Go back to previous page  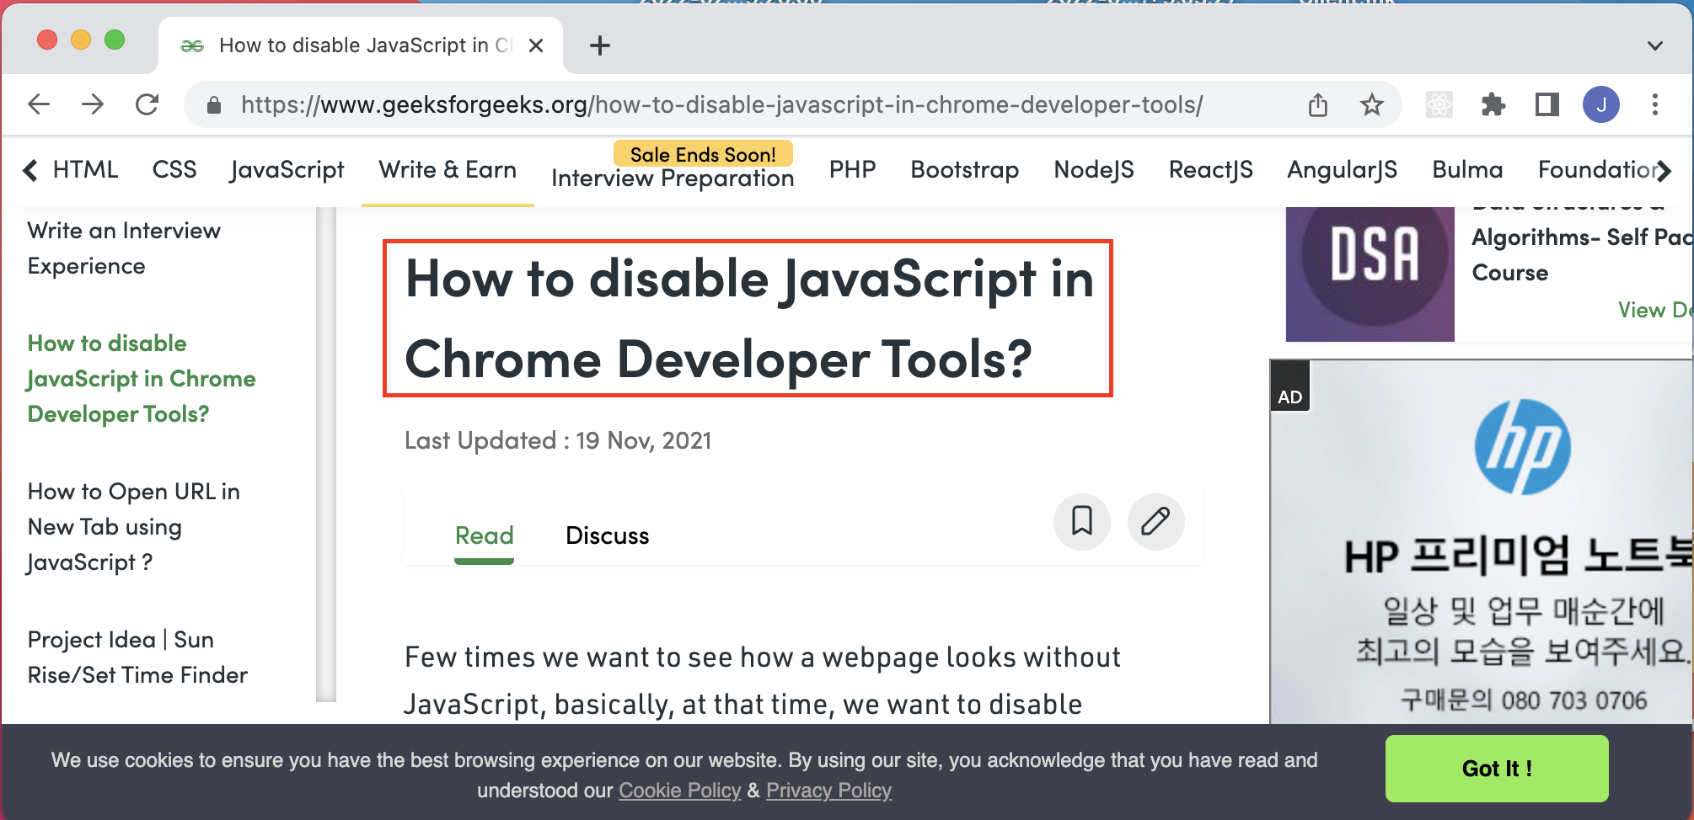[39, 104]
